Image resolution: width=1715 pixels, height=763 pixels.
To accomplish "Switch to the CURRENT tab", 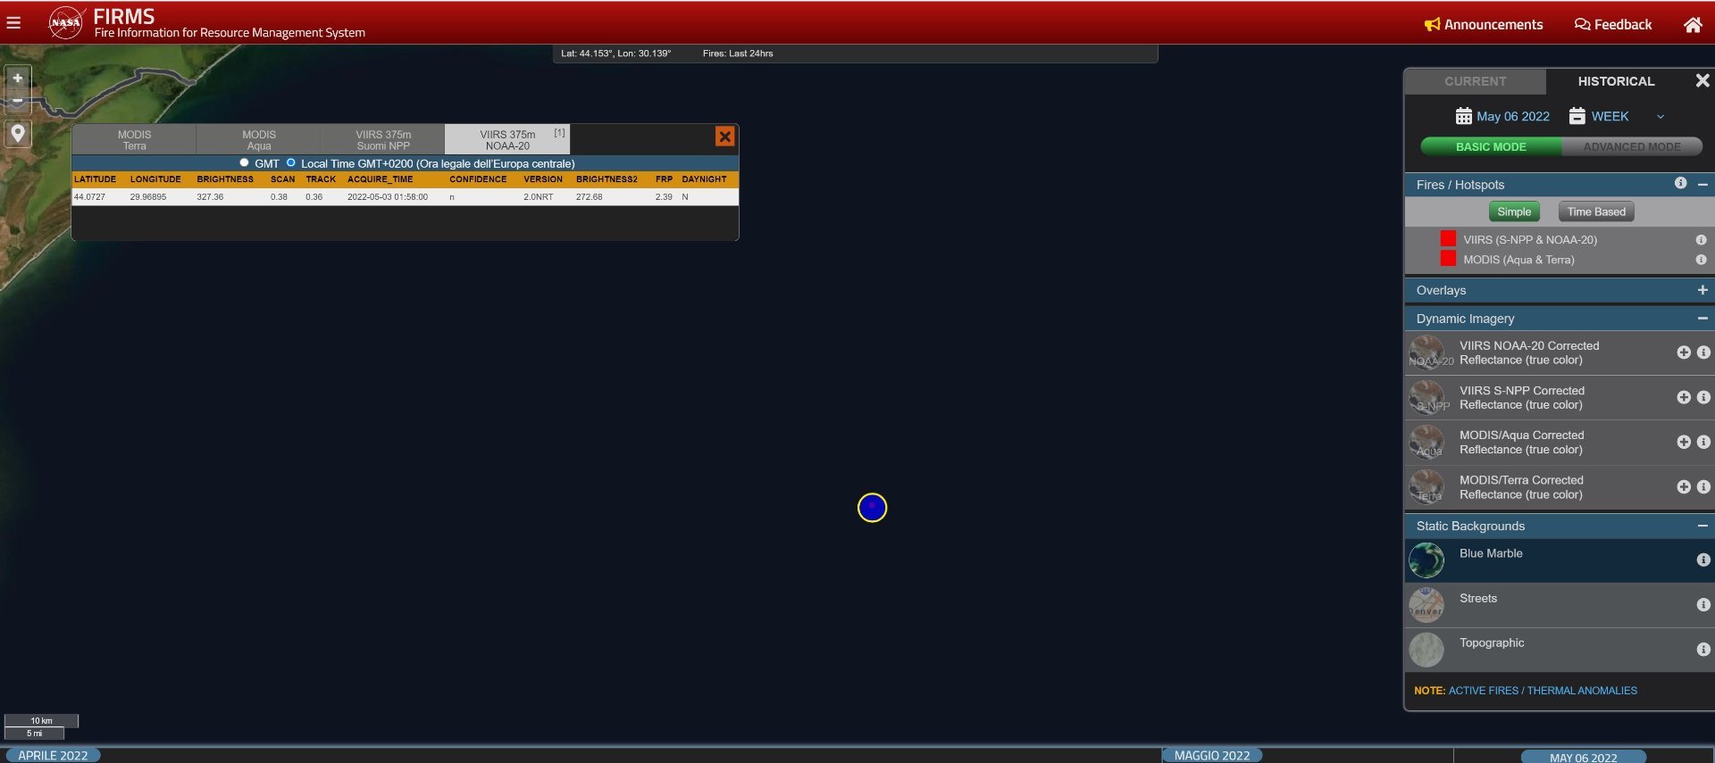I will pyautogui.click(x=1475, y=81).
